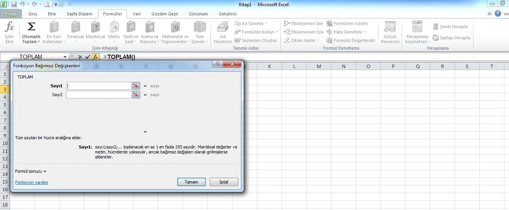
Task: Open the Mantıksal functions icon
Action: pyautogui.click(x=95, y=28)
